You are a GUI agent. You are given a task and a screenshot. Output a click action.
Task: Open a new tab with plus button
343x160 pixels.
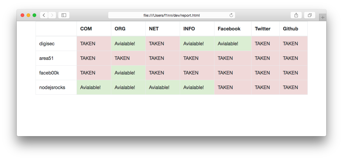coord(323,18)
